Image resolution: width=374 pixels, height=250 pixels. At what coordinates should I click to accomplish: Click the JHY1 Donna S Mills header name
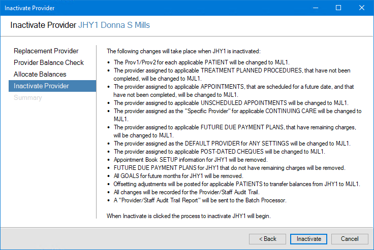click(x=114, y=25)
